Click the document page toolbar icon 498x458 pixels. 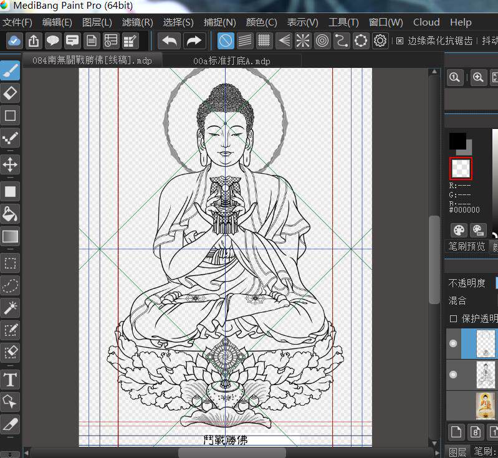[x=92, y=41]
